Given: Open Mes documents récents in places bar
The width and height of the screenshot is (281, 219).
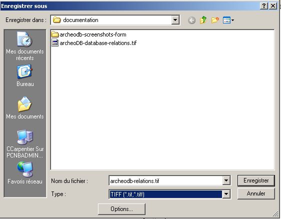Looking at the screenshot, I should pyautogui.click(x=24, y=46).
